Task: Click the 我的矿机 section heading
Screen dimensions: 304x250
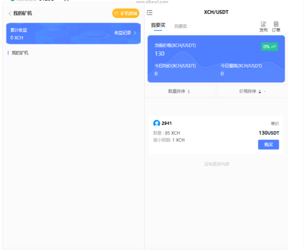Action: tap(20, 53)
